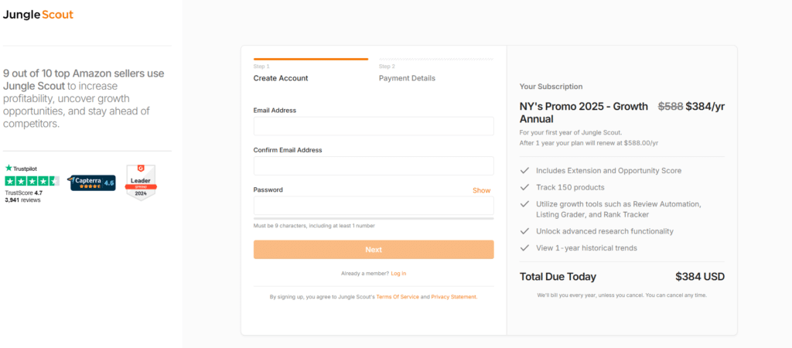Click checkmark beside Utilize growth tools feature
This screenshot has width=792, height=348.
point(524,204)
